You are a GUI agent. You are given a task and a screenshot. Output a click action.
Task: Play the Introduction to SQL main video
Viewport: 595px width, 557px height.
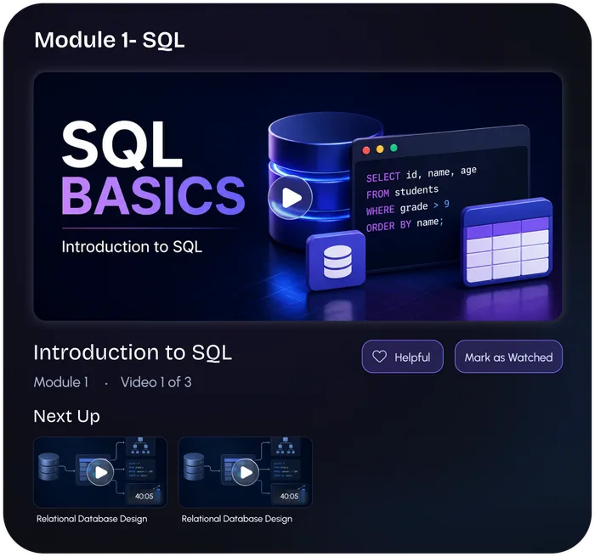[291, 198]
